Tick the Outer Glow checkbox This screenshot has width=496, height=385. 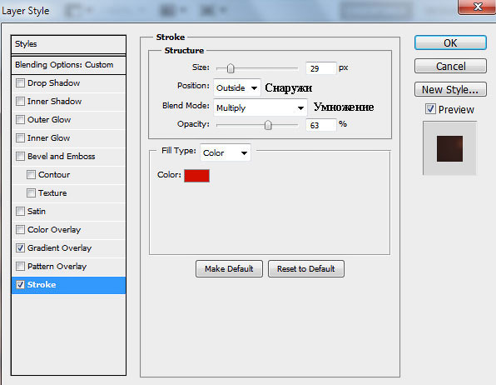point(20,120)
